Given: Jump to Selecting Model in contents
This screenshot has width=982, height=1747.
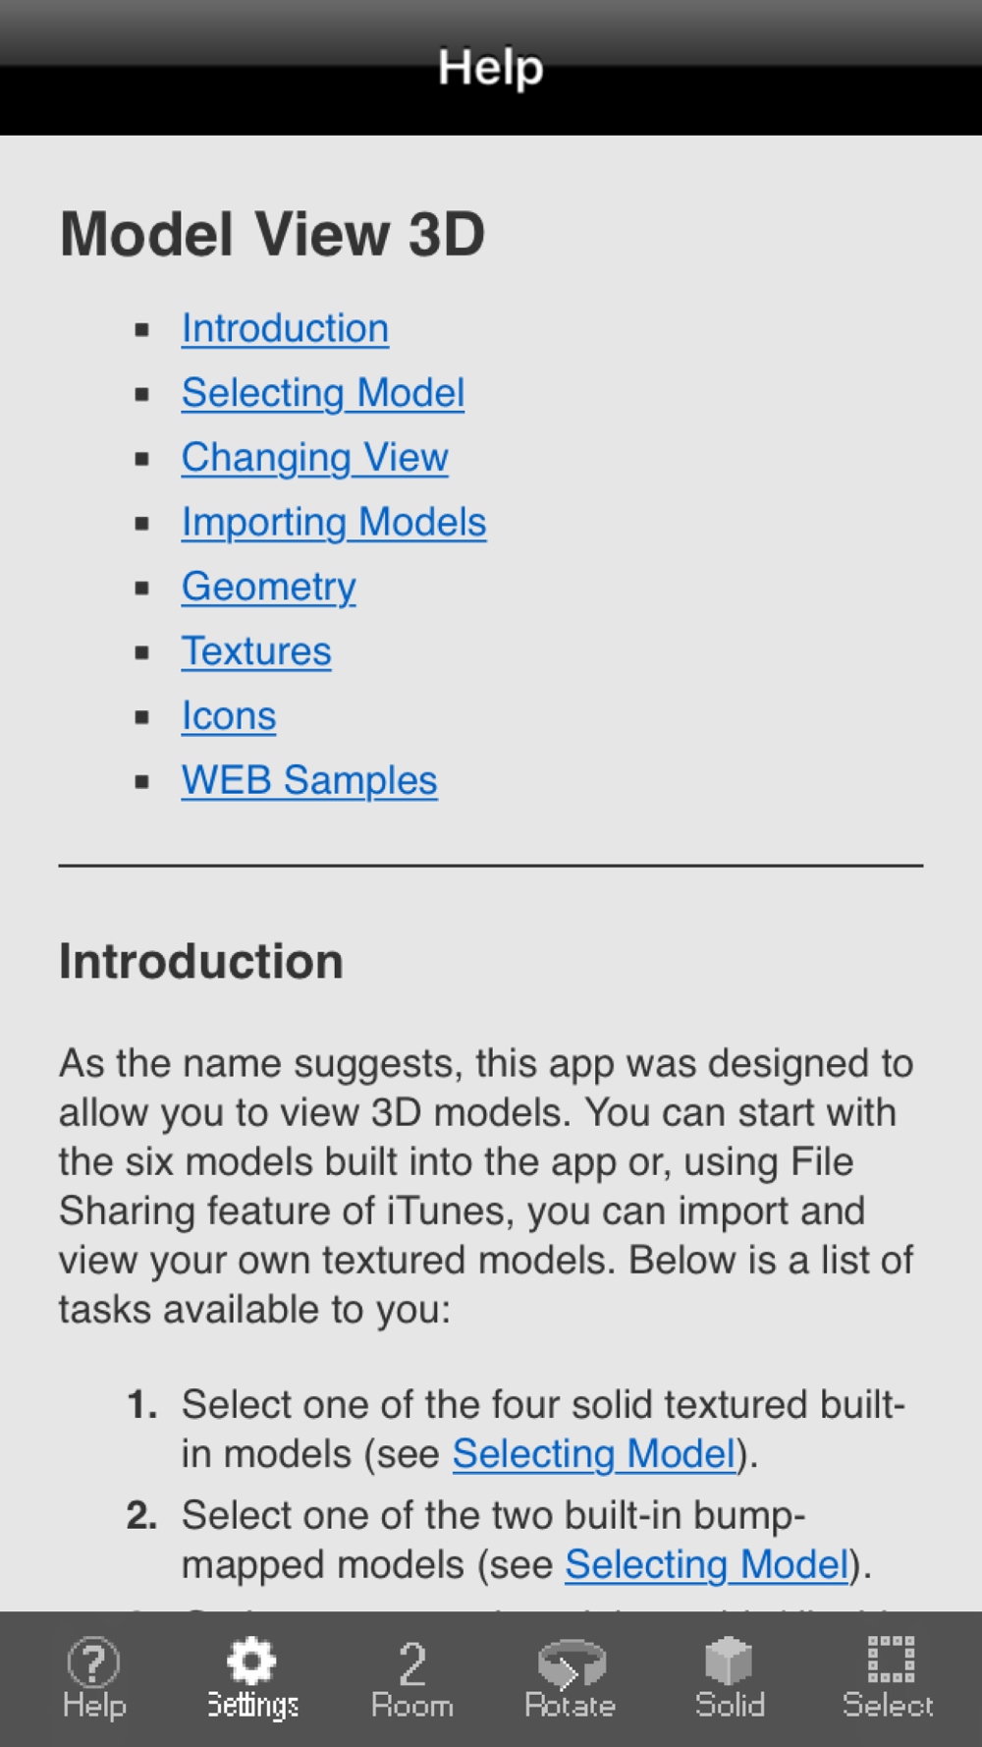Looking at the screenshot, I should (x=323, y=393).
